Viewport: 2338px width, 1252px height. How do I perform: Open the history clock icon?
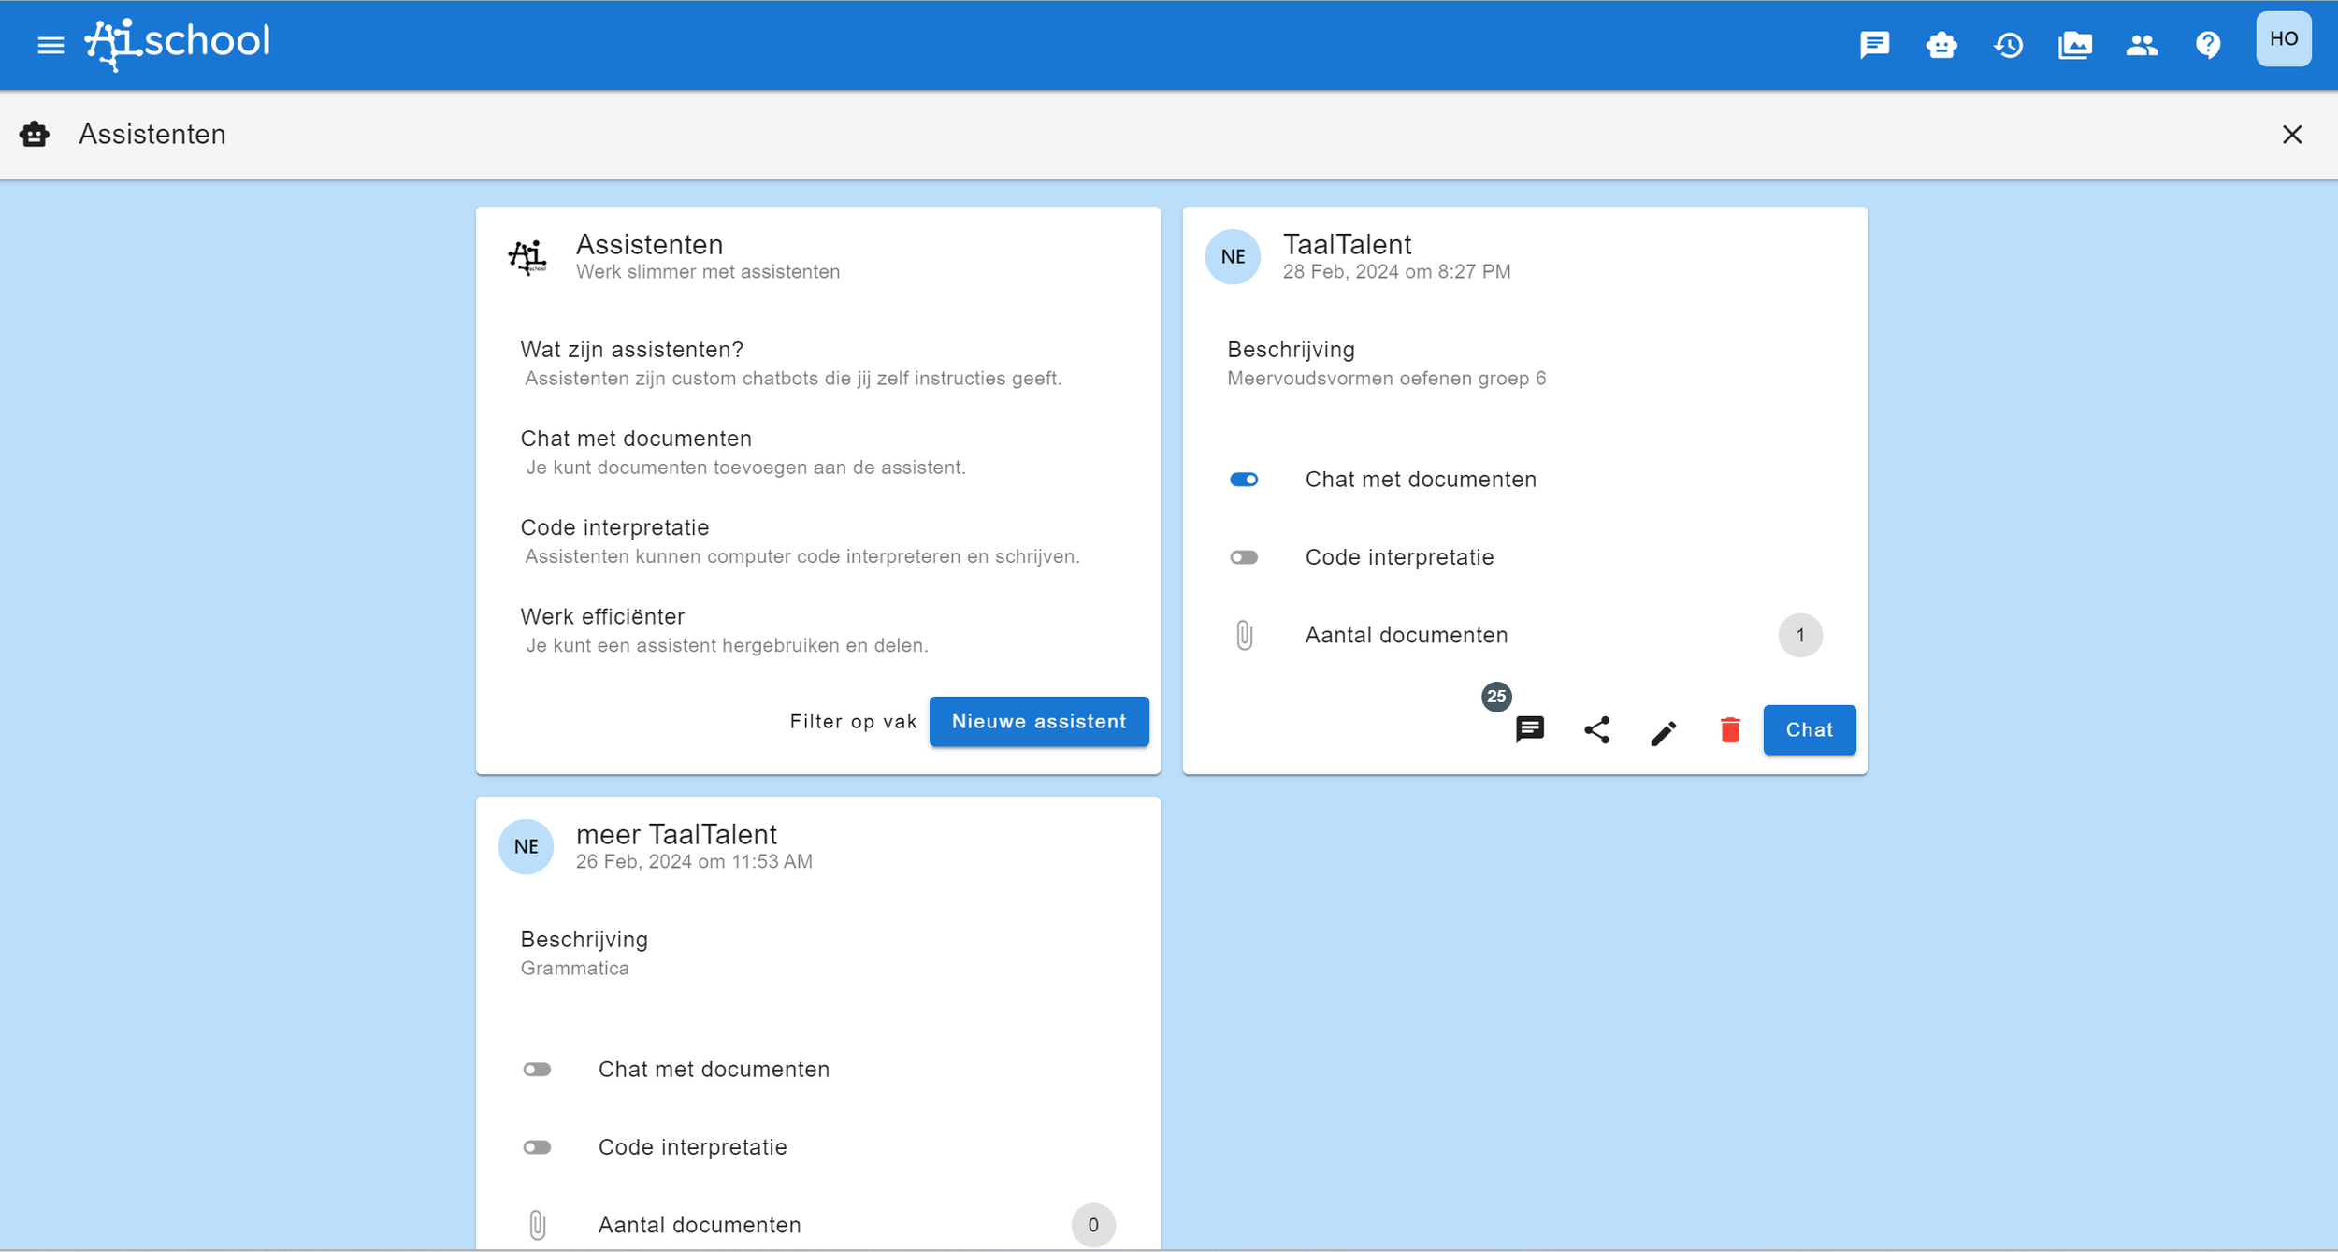click(x=2008, y=45)
